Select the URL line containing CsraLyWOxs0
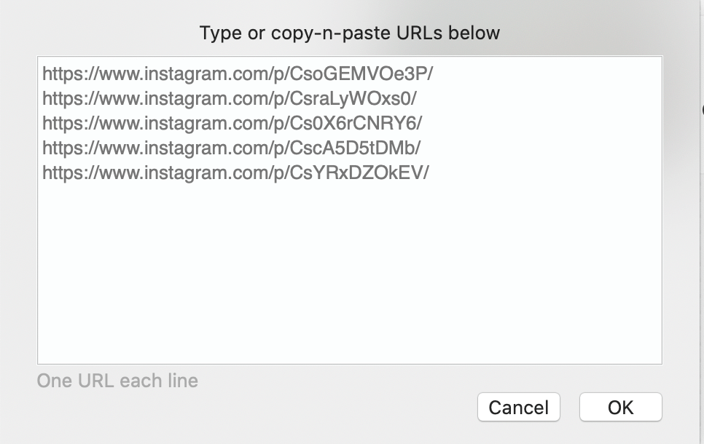This screenshot has height=444, width=704. point(230,98)
